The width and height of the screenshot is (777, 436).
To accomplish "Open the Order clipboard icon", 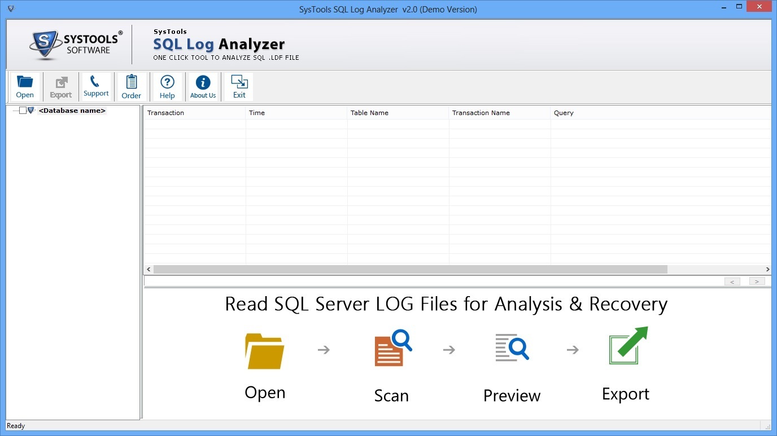I will pos(132,87).
